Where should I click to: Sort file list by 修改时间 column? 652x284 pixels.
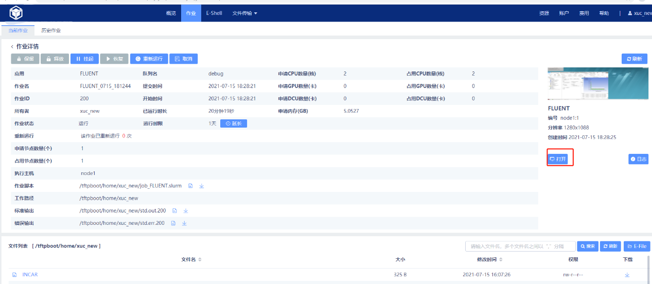pyautogui.click(x=501, y=260)
